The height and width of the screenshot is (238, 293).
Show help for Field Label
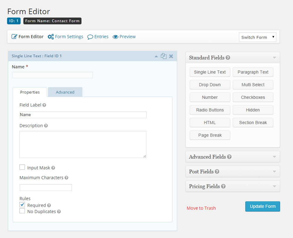tap(44, 105)
